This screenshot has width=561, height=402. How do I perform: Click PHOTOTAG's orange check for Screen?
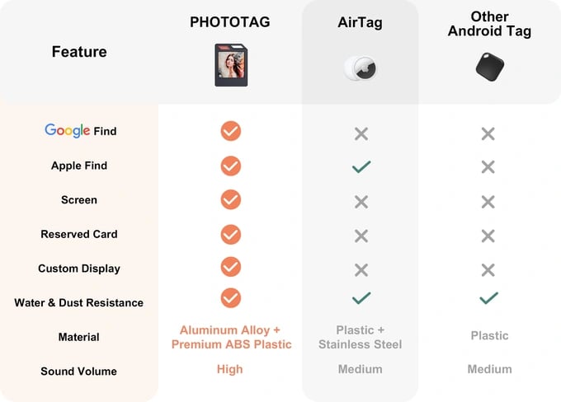(x=231, y=199)
